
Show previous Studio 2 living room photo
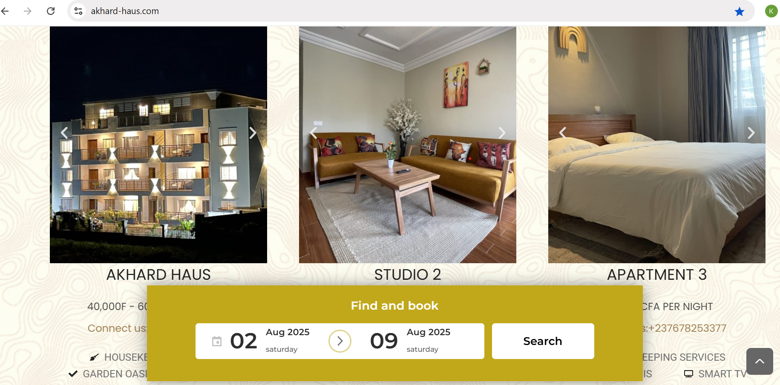pyautogui.click(x=314, y=133)
